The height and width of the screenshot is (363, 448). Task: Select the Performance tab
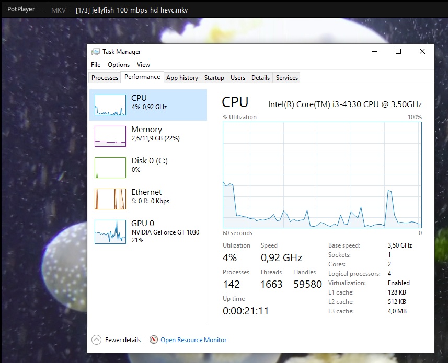pos(142,77)
